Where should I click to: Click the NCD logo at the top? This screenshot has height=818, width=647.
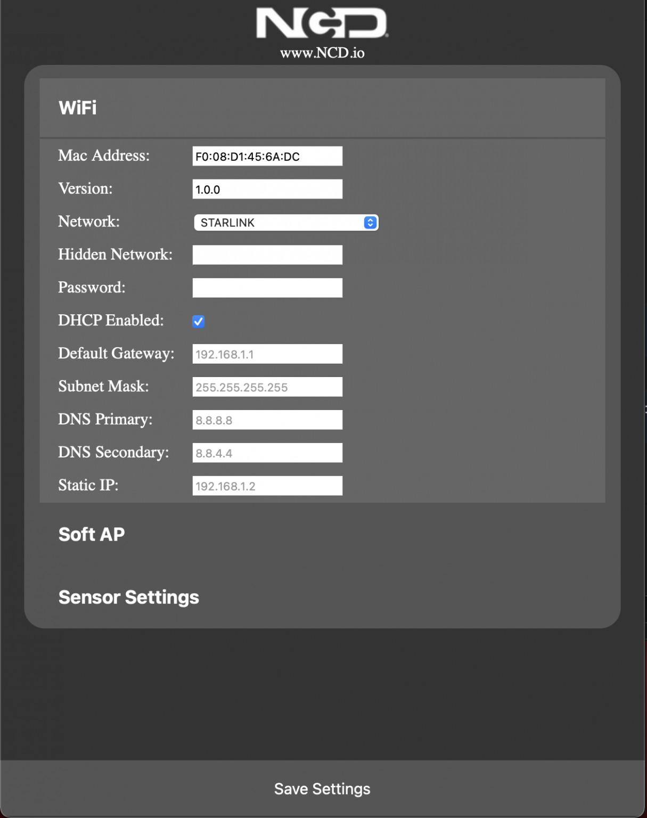click(x=322, y=22)
